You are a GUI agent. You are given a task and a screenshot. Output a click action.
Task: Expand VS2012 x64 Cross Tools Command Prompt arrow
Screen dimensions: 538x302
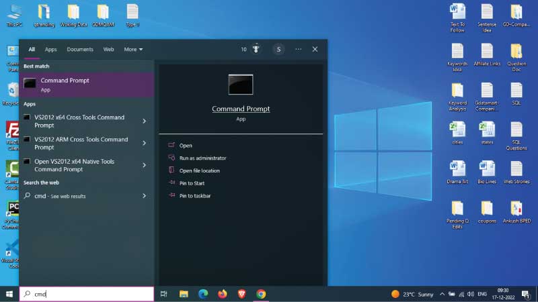(145, 121)
